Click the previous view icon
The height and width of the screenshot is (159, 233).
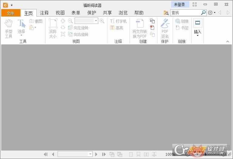point(112,154)
